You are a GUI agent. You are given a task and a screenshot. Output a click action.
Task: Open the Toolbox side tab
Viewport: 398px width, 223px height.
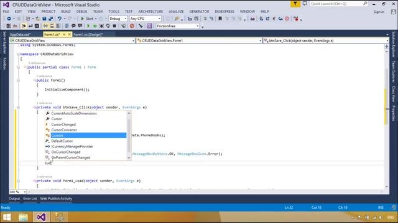click(4, 63)
